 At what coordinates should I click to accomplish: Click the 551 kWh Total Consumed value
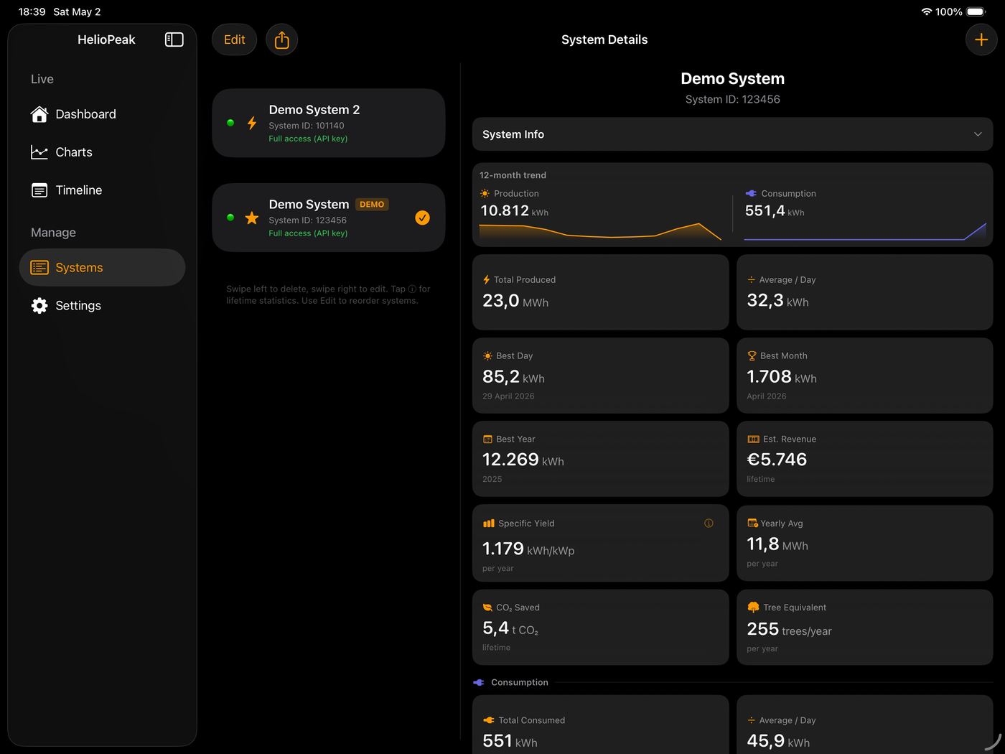[x=510, y=741]
